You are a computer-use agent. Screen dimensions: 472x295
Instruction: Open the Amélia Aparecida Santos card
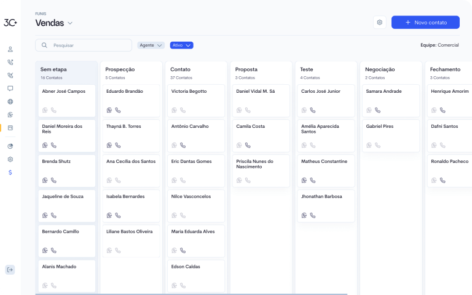pyautogui.click(x=326, y=136)
